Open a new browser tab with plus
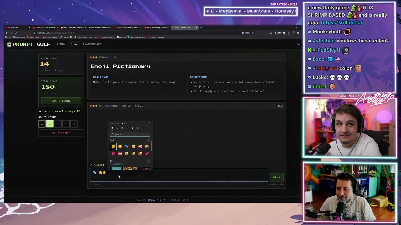Viewport: 401px width, 225px height. 201,28
